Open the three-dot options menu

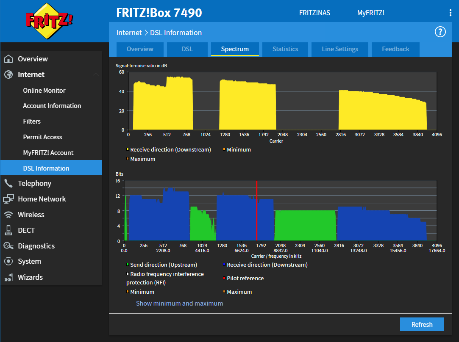(x=450, y=13)
